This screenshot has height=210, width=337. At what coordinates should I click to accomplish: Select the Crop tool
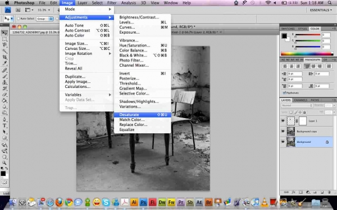click(4, 57)
